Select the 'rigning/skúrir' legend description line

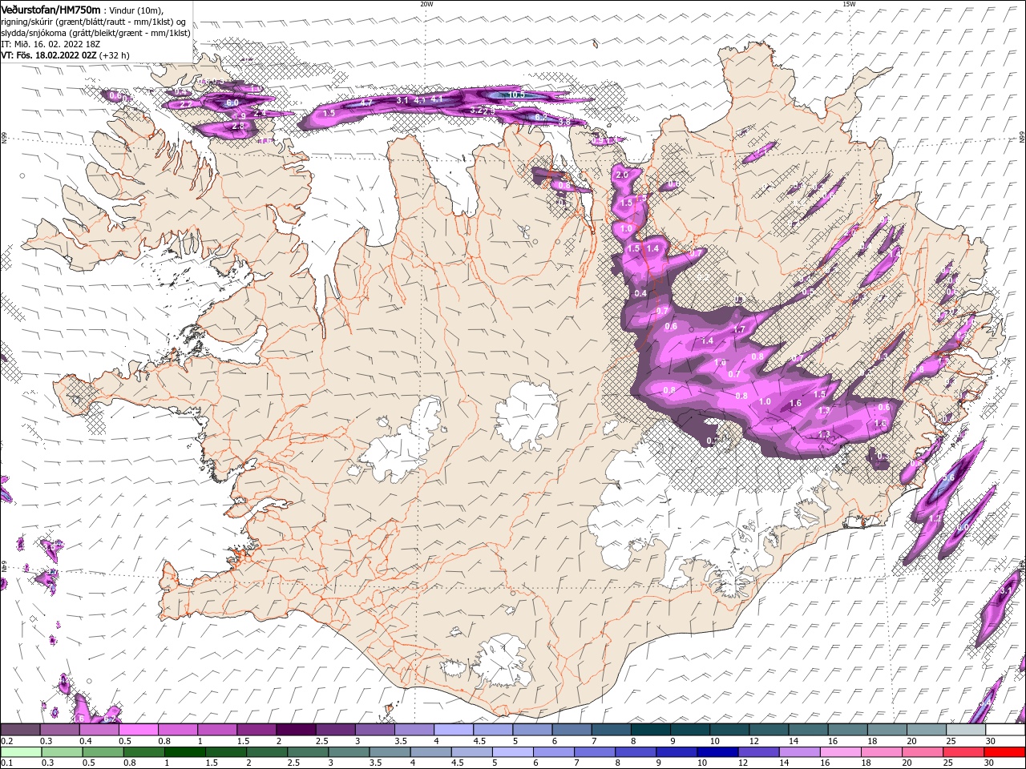pos(93,22)
